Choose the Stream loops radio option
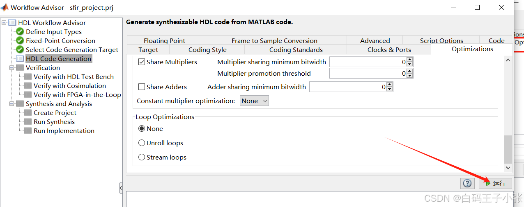524x207 pixels. pos(142,157)
